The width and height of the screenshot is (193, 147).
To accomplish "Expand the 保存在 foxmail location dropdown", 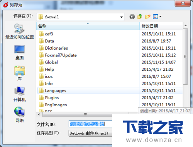I will [x=121, y=17].
